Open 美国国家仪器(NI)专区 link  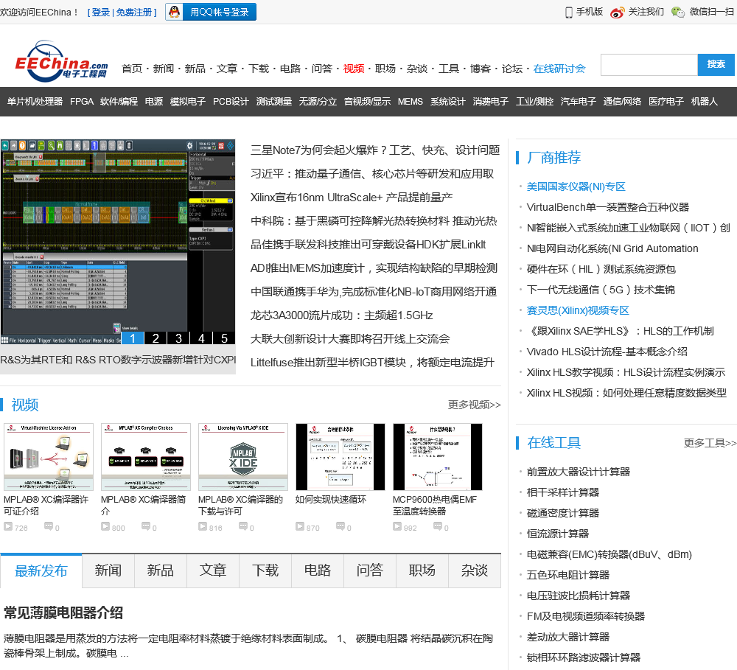576,186
